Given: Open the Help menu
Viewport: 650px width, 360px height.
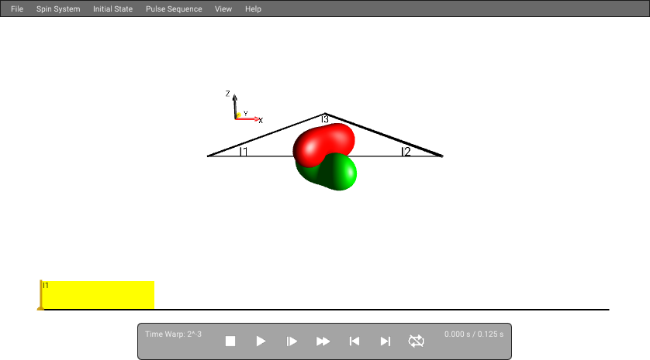Looking at the screenshot, I should [253, 9].
